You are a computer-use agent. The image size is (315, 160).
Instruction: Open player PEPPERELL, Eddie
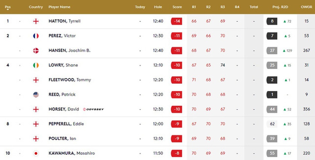(66, 124)
